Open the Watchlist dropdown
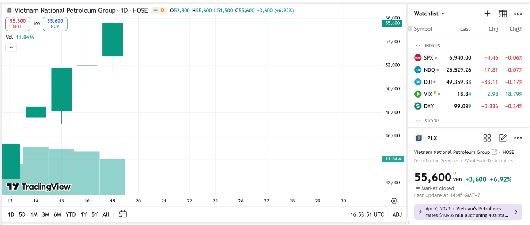This screenshot has height=225, width=530. coord(429,14)
